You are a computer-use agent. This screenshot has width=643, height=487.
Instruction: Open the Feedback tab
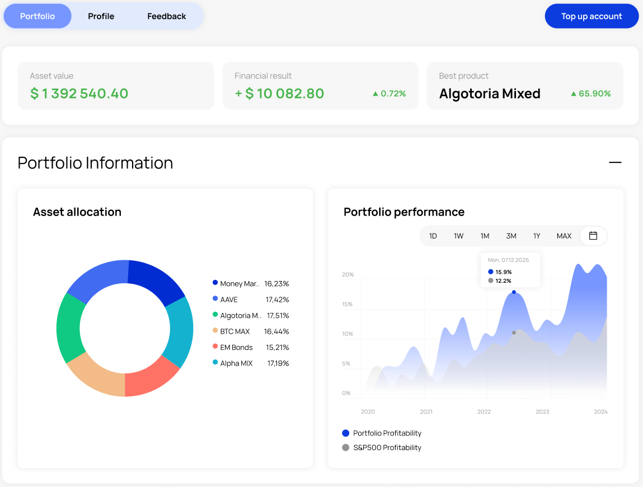coord(166,16)
